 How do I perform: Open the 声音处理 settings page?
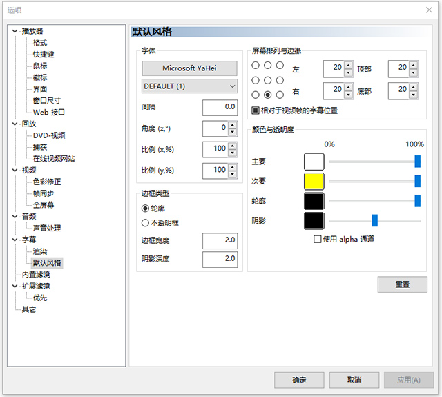pyautogui.click(x=47, y=228)
